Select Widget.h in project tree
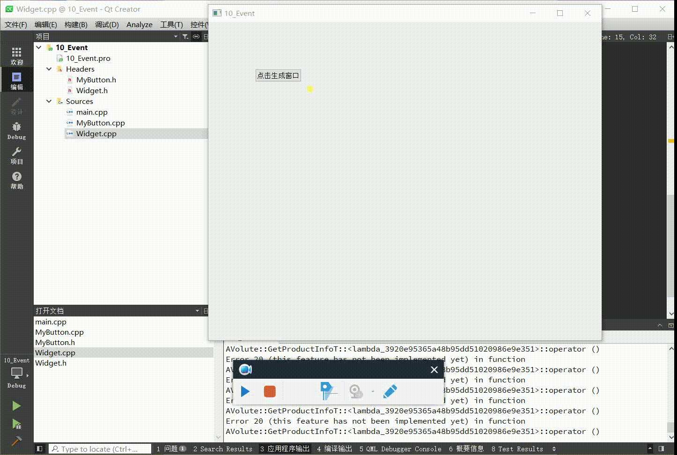Viewport: 677px width, 455px height. (92, 90)
